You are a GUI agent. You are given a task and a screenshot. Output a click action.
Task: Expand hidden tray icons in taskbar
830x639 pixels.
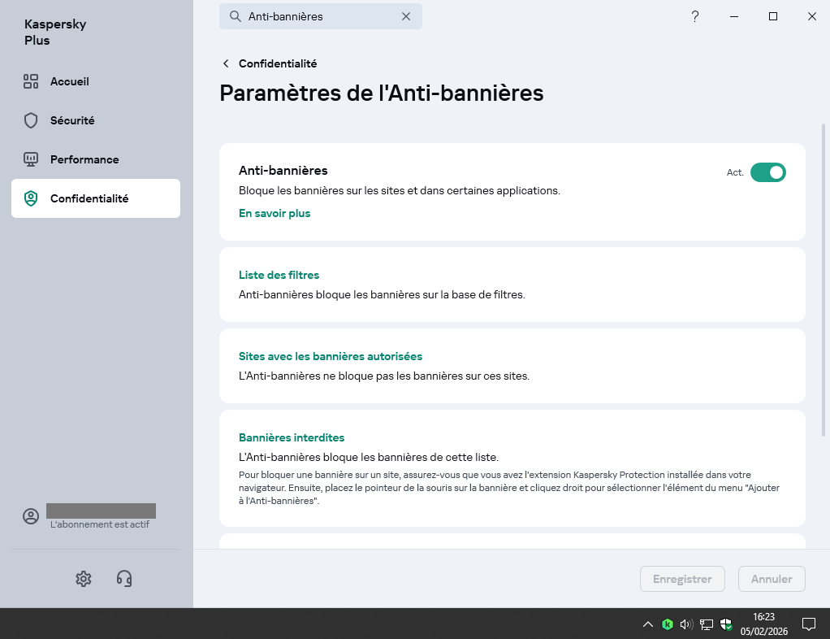[x=647, y=624]
